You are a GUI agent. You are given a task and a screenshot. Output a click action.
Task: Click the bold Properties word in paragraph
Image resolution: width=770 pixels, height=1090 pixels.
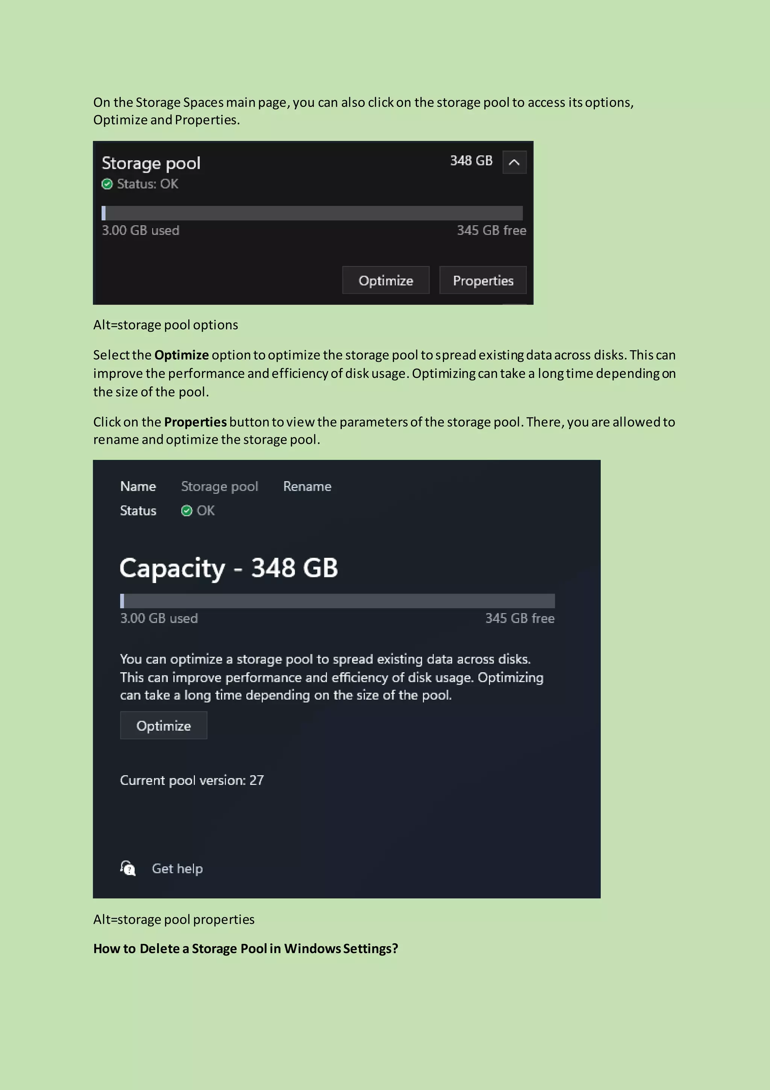[x=195, y=422]
